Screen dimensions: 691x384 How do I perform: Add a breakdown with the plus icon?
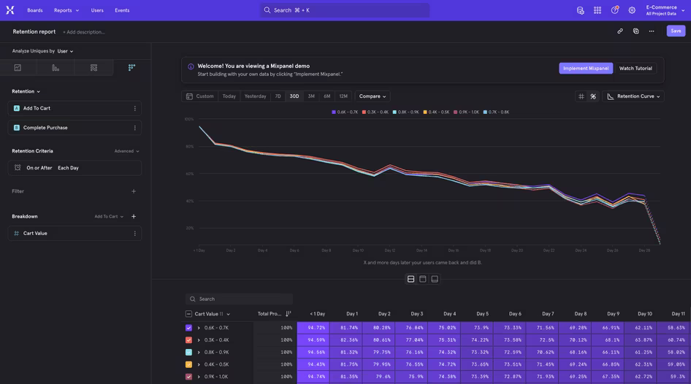134,216
